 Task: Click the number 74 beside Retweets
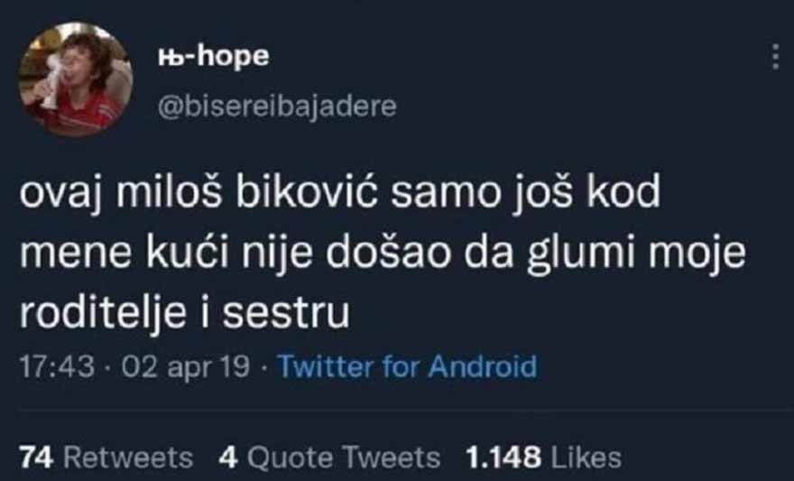coord(36,458)
